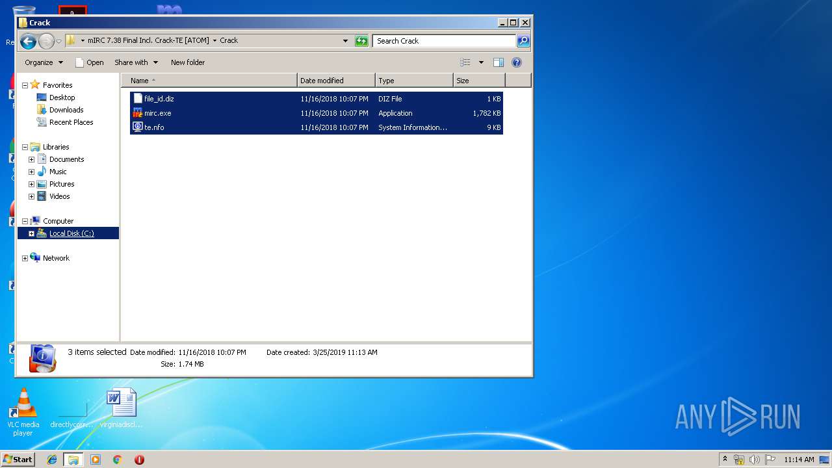Image resolution: width=832 pixels, height=468 pixels.
Task: Open the recent pages dropdown arrow
Action: tap(58, 42)
